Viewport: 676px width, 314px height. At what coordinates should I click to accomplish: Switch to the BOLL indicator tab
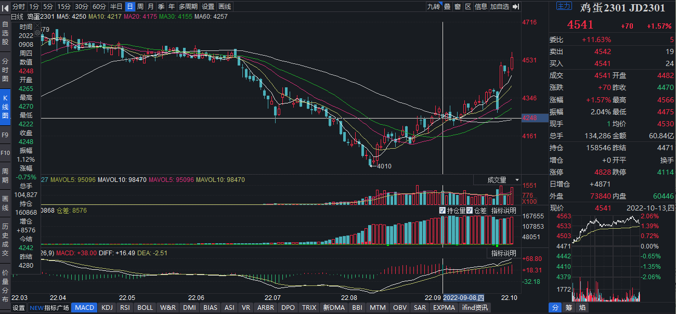click(x=145, y=308)
